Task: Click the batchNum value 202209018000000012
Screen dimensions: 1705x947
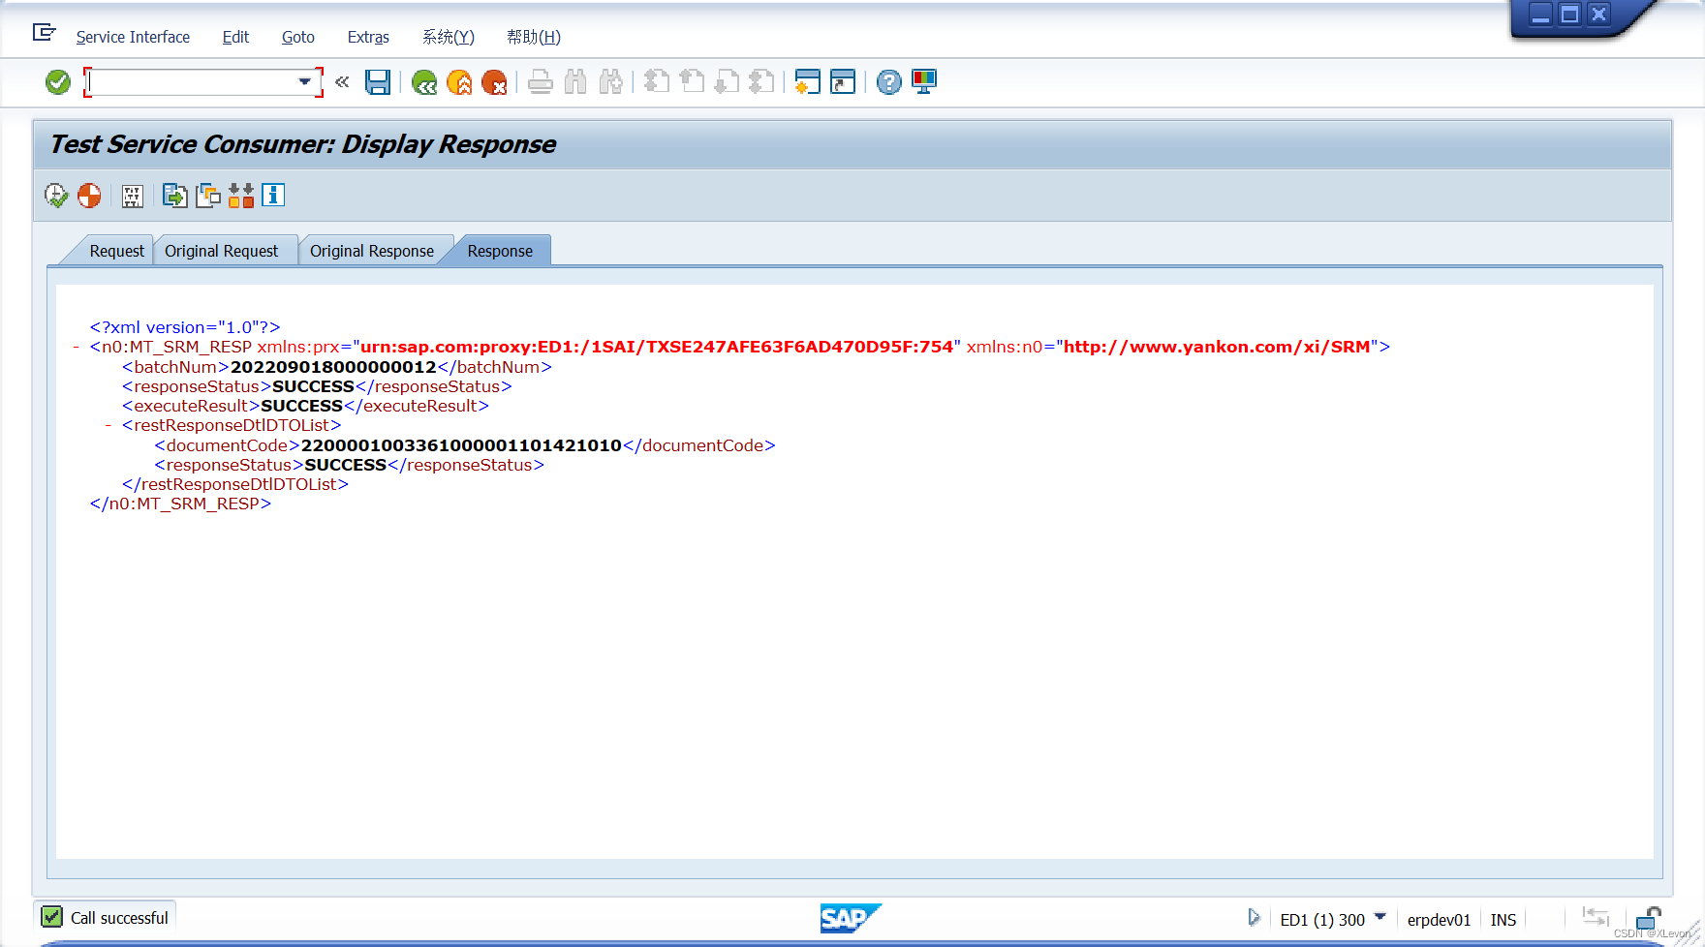Action: [333, 367]
